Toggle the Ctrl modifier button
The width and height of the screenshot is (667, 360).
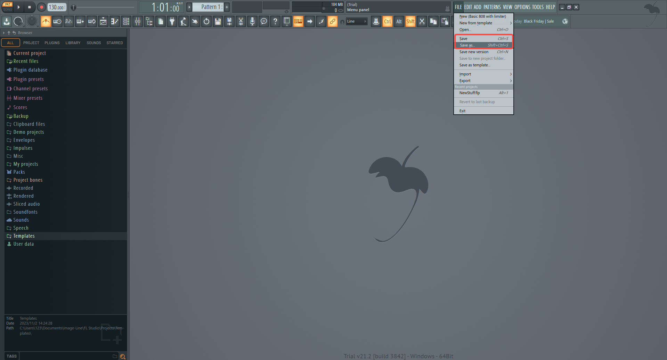click(387, 21)
